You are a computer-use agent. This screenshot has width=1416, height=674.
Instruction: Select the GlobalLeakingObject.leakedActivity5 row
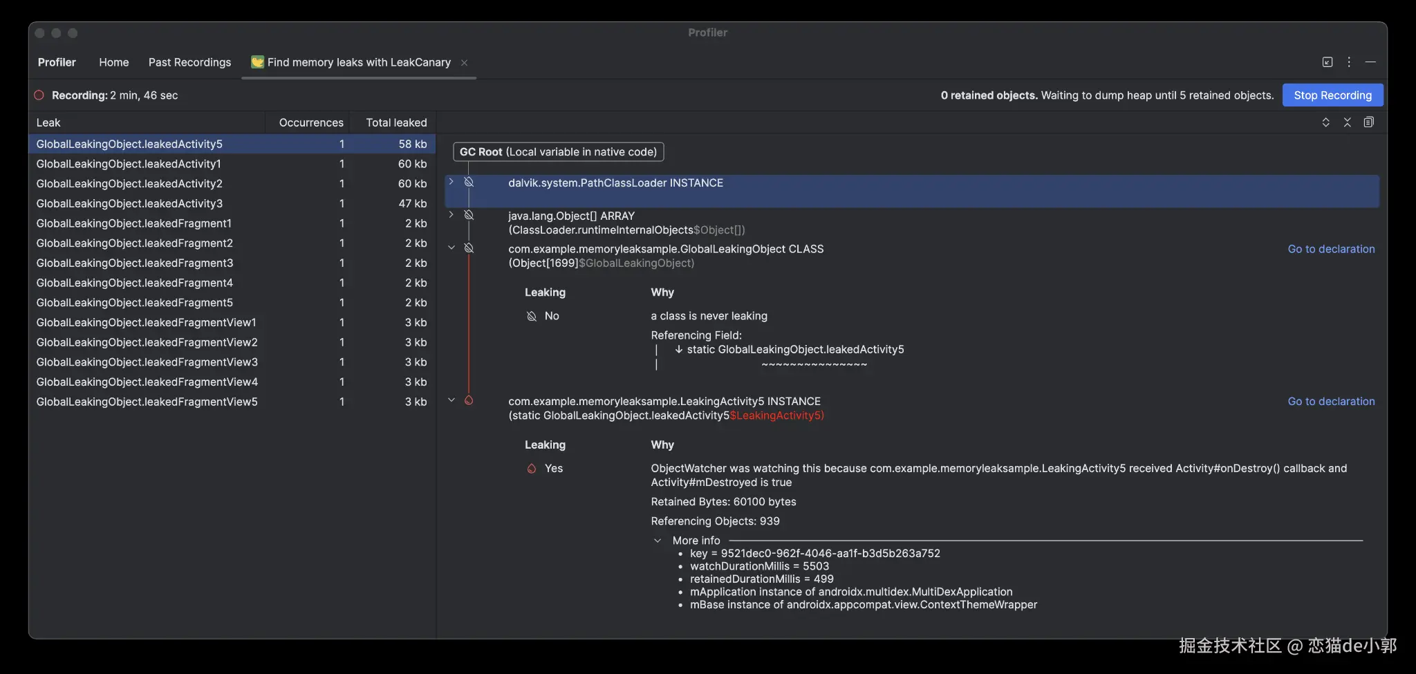pyautogui.click(x=232, y=144)
